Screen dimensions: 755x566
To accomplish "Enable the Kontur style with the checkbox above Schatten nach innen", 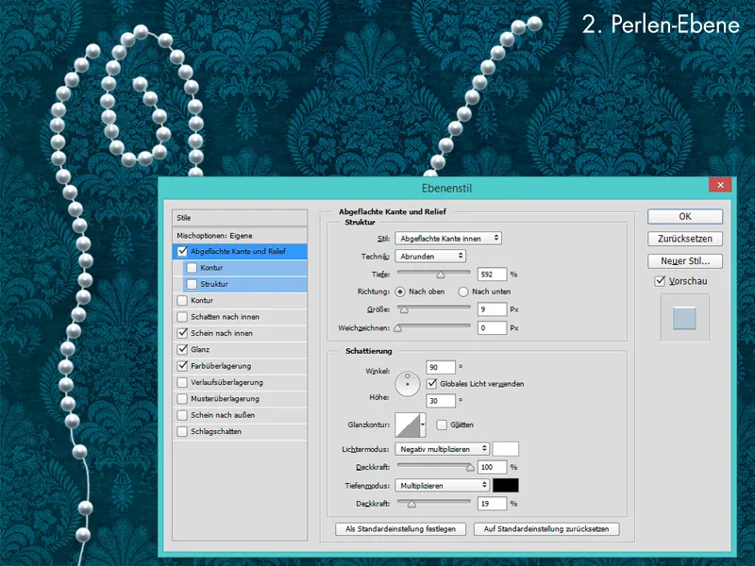I will pyautogui.click(x=182, y=300).
